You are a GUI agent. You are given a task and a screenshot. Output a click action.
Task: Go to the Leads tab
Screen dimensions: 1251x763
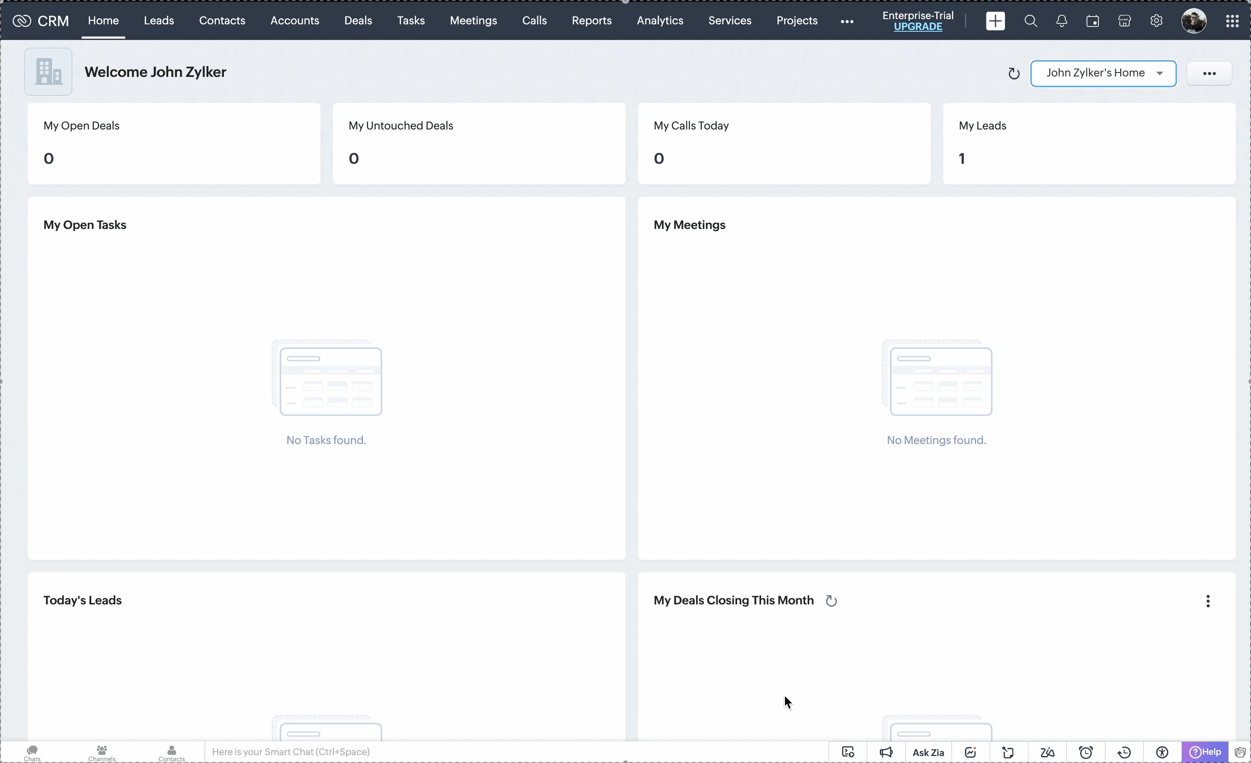158,21
